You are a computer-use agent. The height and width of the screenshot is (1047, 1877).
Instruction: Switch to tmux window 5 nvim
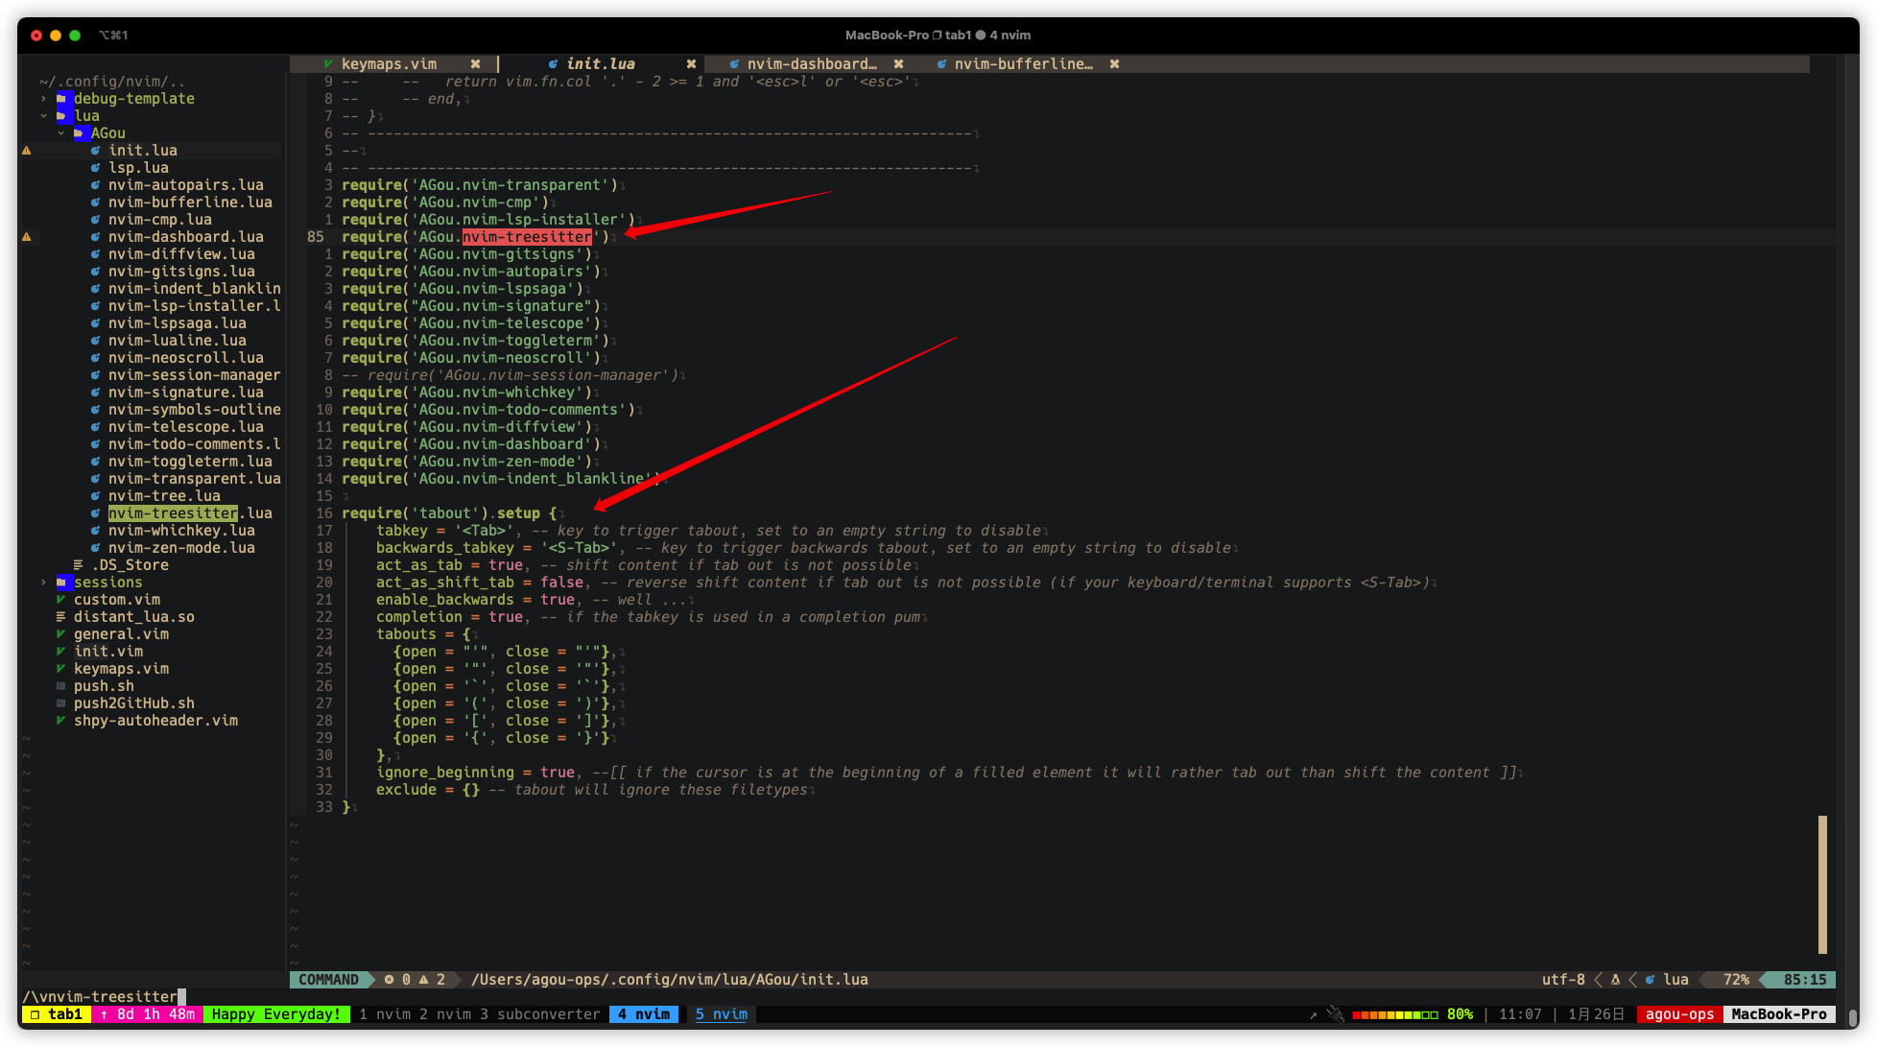[x=720, y=1013]
